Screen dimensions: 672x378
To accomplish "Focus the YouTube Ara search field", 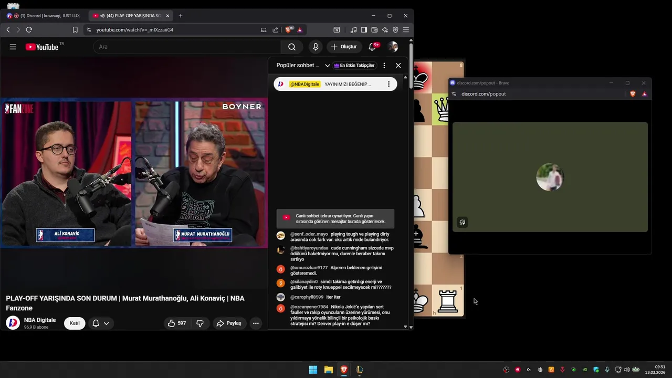I will point(186,47).
